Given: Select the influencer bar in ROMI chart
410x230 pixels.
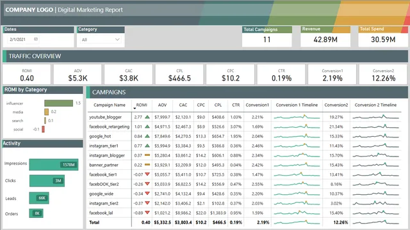Looking at the screenshot, I should pyautogui.click(x=58, y=103).
